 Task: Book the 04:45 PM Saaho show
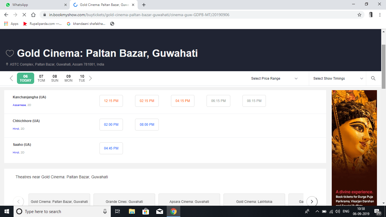click(111, 148)
